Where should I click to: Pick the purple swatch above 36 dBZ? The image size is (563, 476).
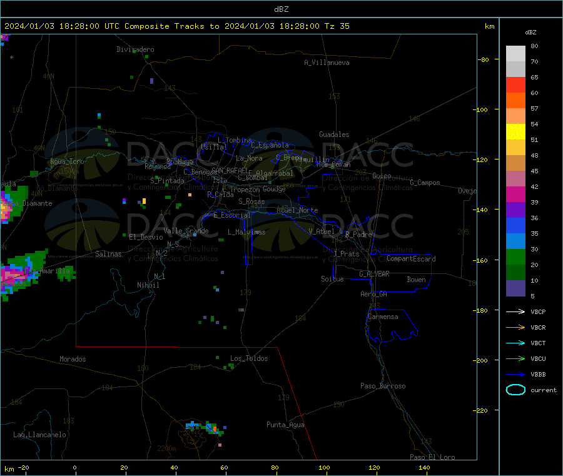tap(515, 210)
